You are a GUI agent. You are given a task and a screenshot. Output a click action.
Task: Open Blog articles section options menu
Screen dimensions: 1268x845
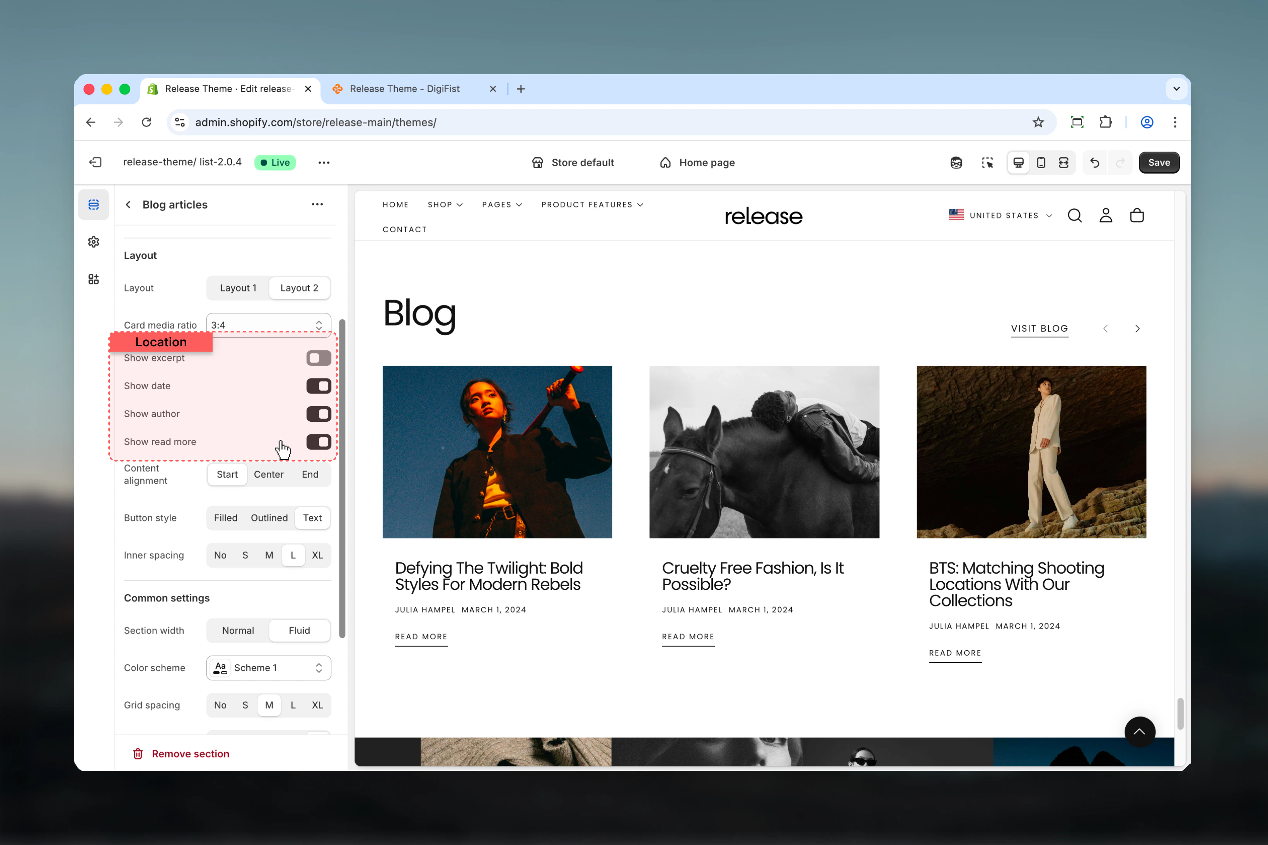pyautogui.click(x=317, y=204)
